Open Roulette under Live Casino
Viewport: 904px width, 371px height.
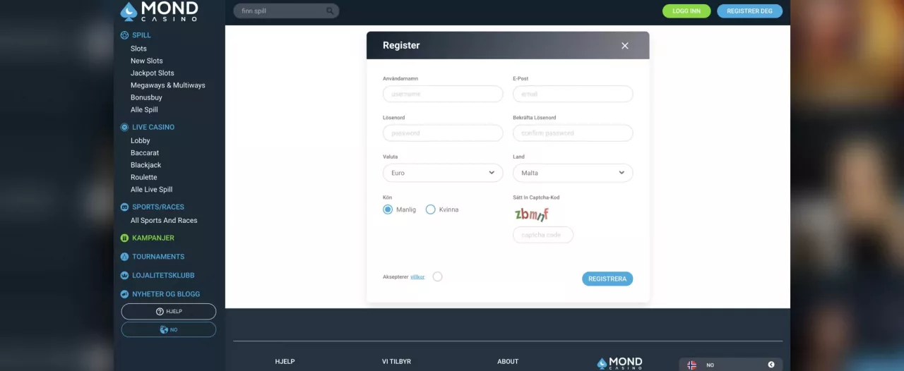[x=143, y=177]
